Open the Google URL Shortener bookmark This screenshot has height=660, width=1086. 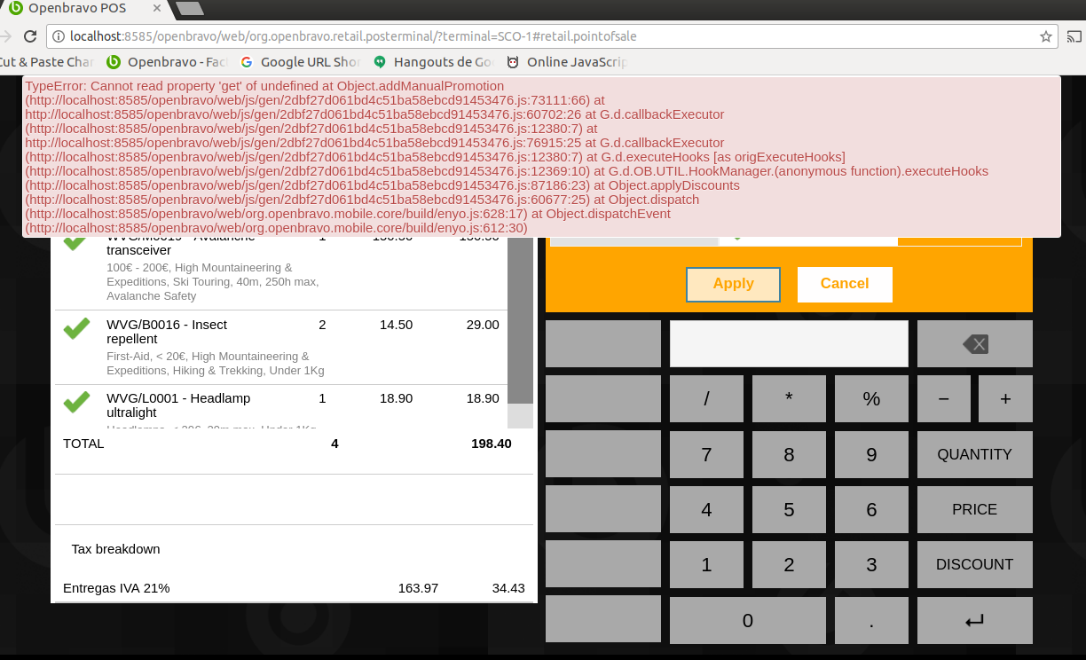pyautogui.click(x=301, y=62)
